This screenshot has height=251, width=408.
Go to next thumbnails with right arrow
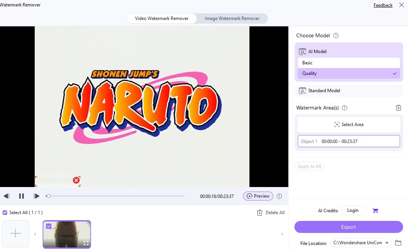click(x=282, y=234)
